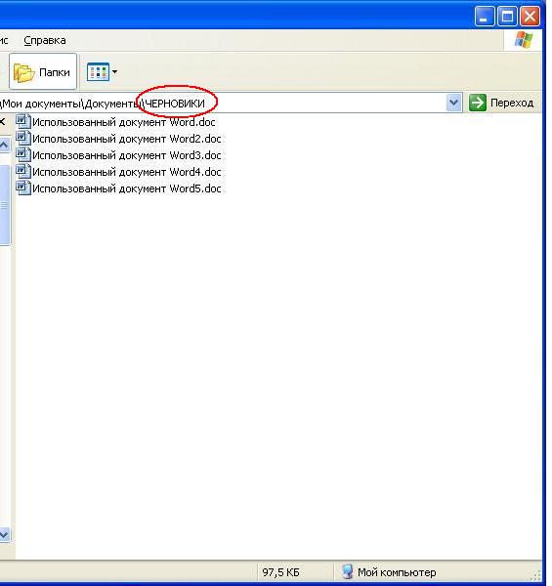Click the Windows flag logo
Image resolution: width=552 pixels, height=586 pixels.
coord(524,40)
